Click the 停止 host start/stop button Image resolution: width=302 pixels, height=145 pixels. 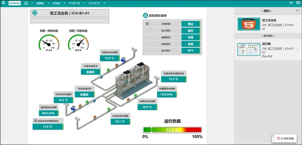tap(191, 24)
